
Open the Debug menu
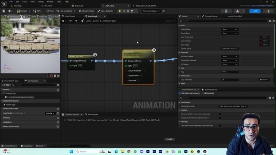(41, 2)
